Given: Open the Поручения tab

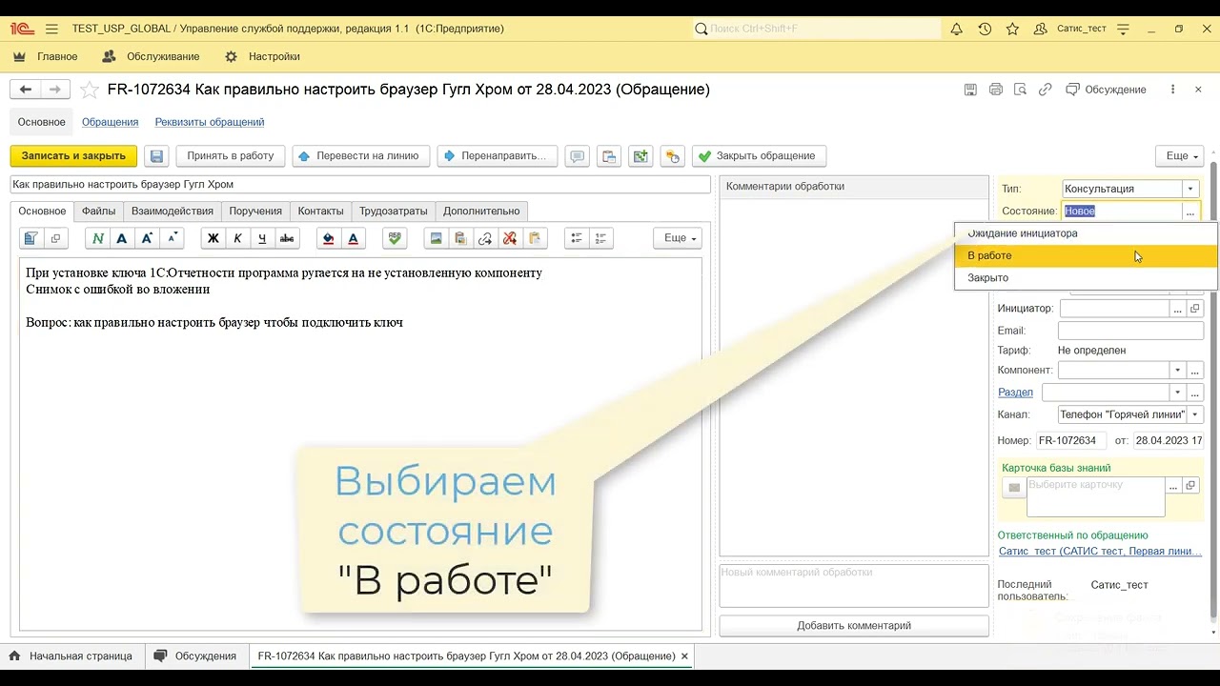Looking at the screenshot, I should (255, 212).
